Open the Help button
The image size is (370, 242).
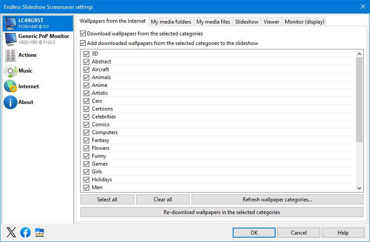pos(343,232)
